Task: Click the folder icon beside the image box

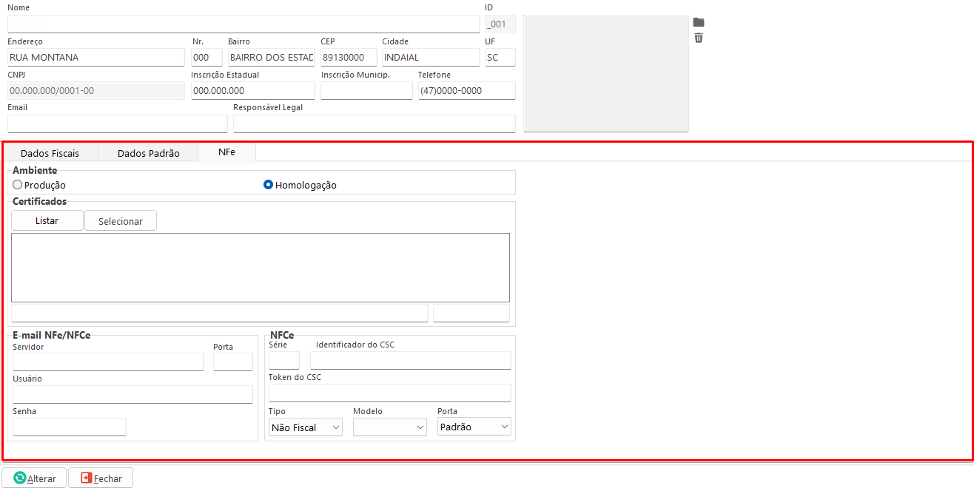Action: point(698,22)
